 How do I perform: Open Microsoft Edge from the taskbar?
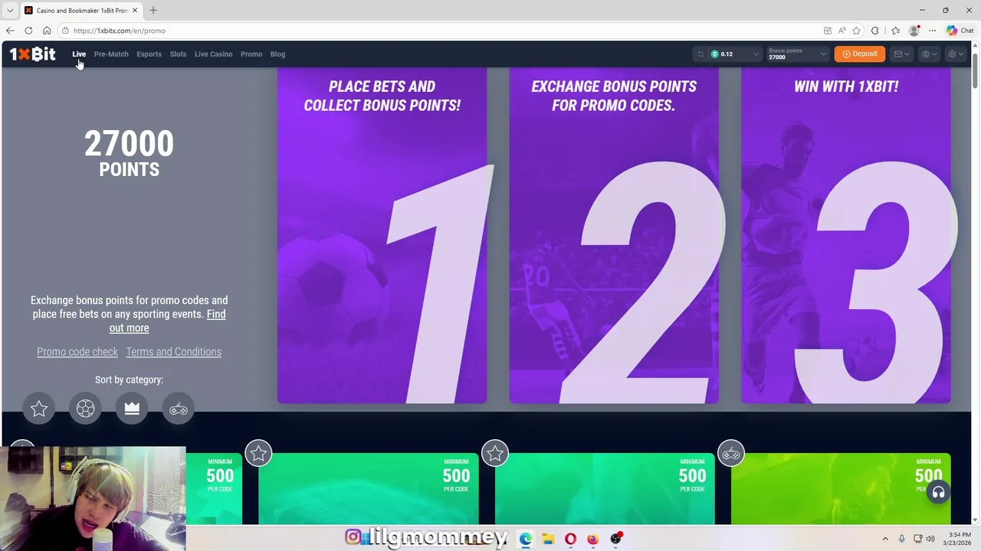526,539
